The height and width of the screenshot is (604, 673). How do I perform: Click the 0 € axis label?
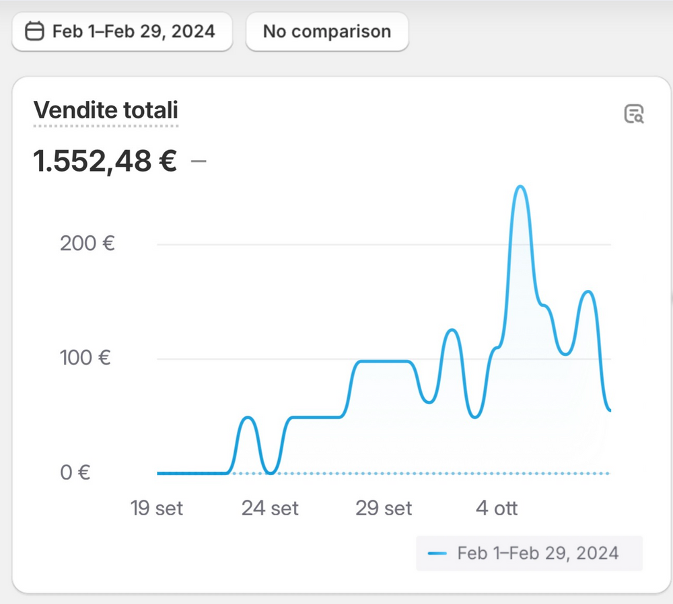coord(75,472)
